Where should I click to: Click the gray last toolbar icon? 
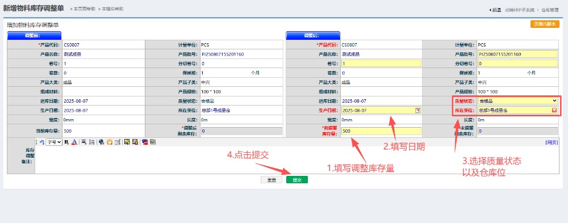153,142
